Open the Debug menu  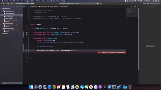pyautogui.click(x=44, y=1)
